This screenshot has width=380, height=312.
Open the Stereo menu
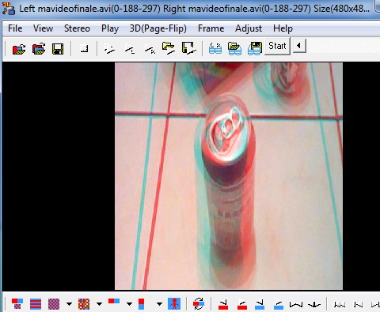pyautogui.click(x=77, y=28)
